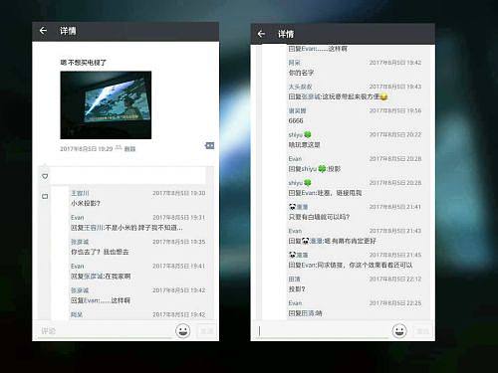Open the emoji picker in the right screen

tap(399, 330)
